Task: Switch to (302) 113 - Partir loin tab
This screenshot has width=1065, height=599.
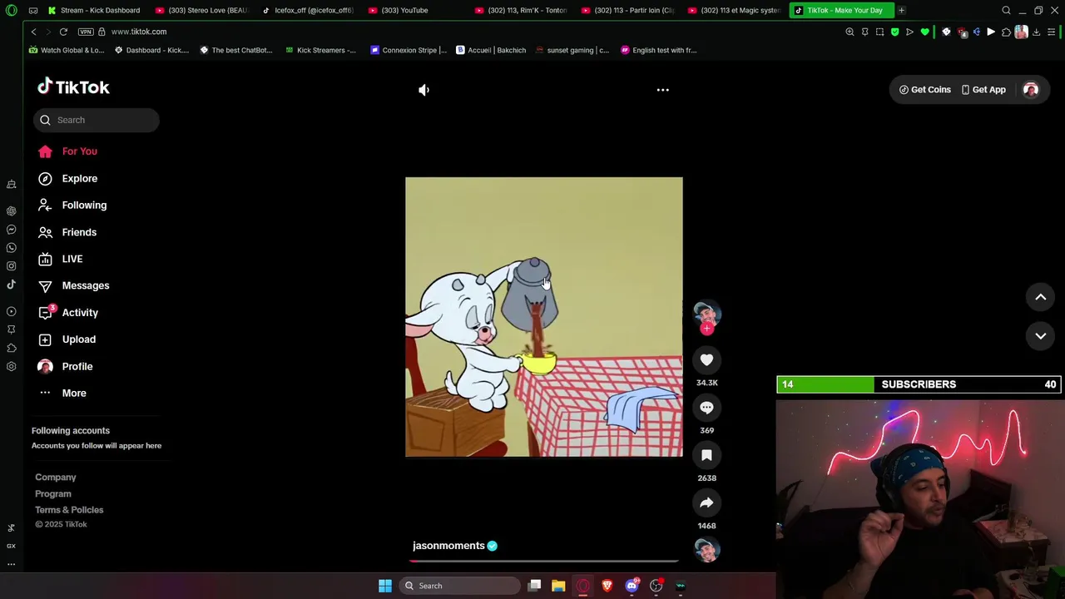Action: tap(628, 10)
